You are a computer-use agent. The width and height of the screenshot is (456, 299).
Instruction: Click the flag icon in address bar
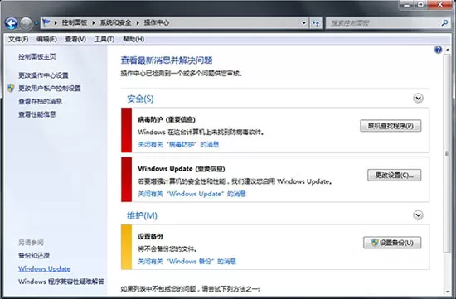[x=46, y=22]
